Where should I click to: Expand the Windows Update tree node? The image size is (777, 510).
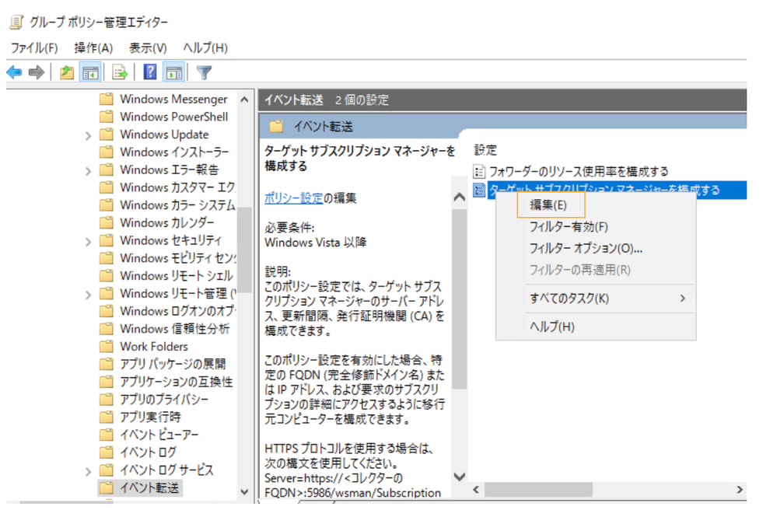pyautogui.click(x=88, y=135)
